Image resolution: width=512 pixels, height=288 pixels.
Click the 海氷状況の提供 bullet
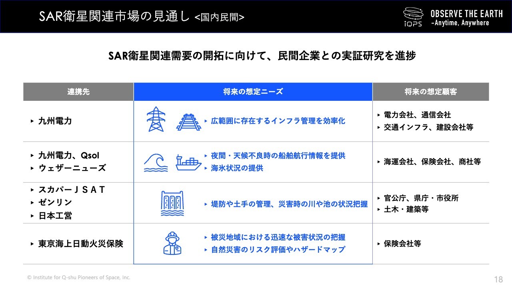coord(237,168)
